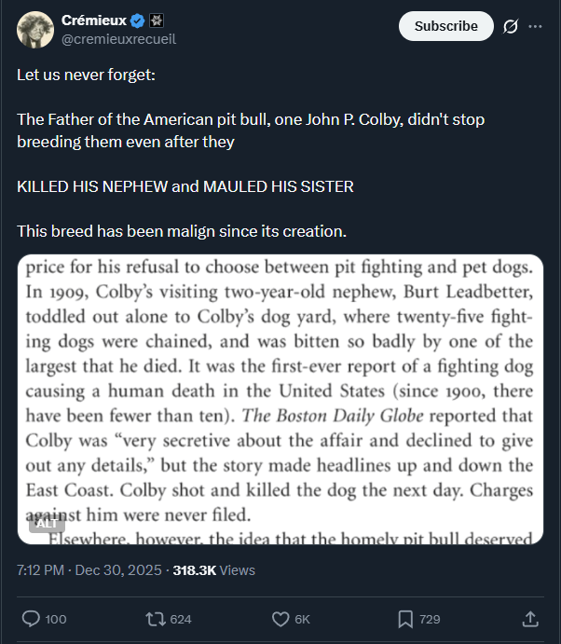
Task: Click the affiliate badge beside the checkmark
Action: point(157,21)
